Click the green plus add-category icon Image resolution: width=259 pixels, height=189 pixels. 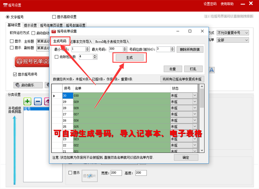[x=28, y=102]
